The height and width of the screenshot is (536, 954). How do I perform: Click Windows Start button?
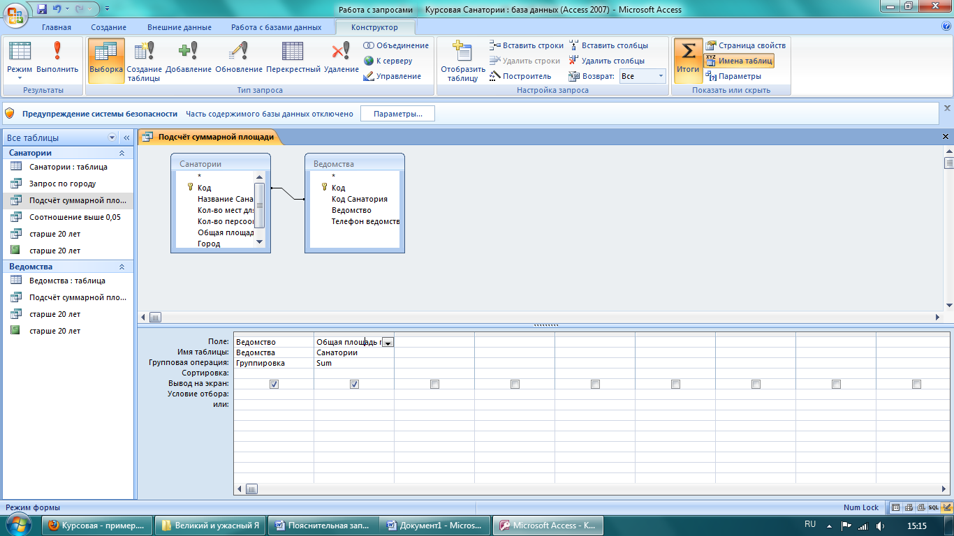pos(19,524)
